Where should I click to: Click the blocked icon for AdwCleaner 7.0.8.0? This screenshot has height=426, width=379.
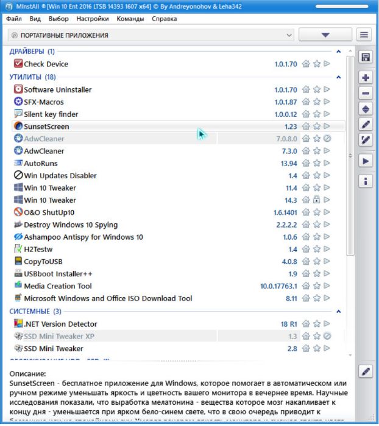coord(327,139)
